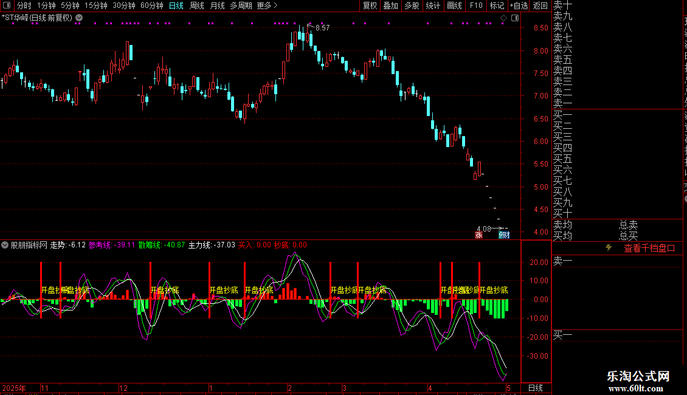Activate the 画线 drawing tool button
The width and height of the screenshot is (687, 395).
tap(454, 5)
